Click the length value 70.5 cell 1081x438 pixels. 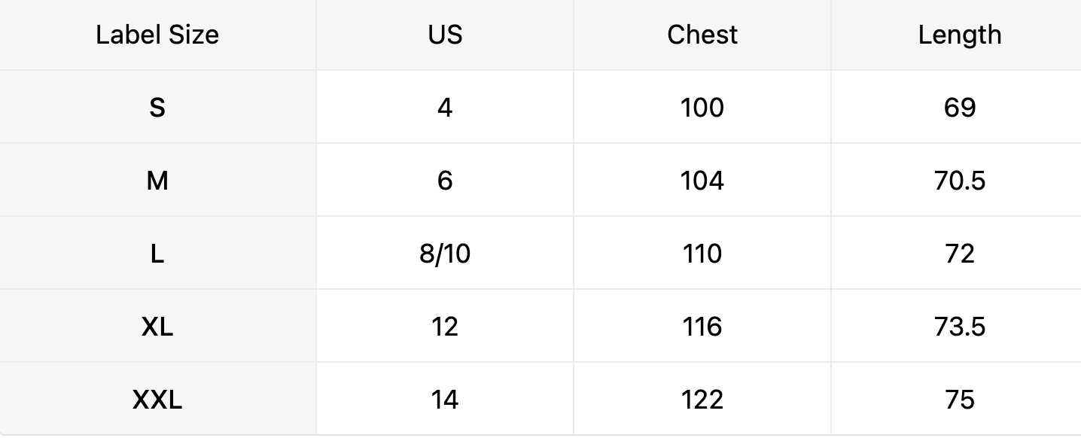(x=960, y=181)
